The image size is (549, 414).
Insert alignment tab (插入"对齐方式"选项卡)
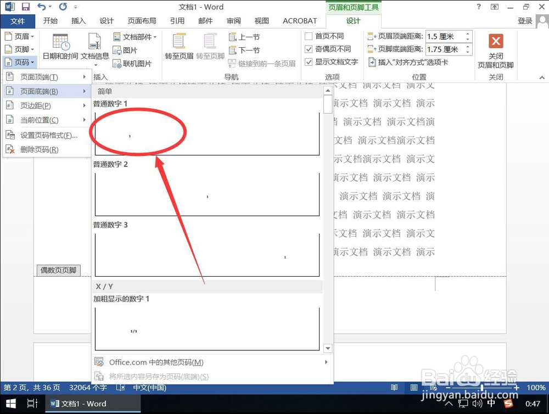coord(408,63)
